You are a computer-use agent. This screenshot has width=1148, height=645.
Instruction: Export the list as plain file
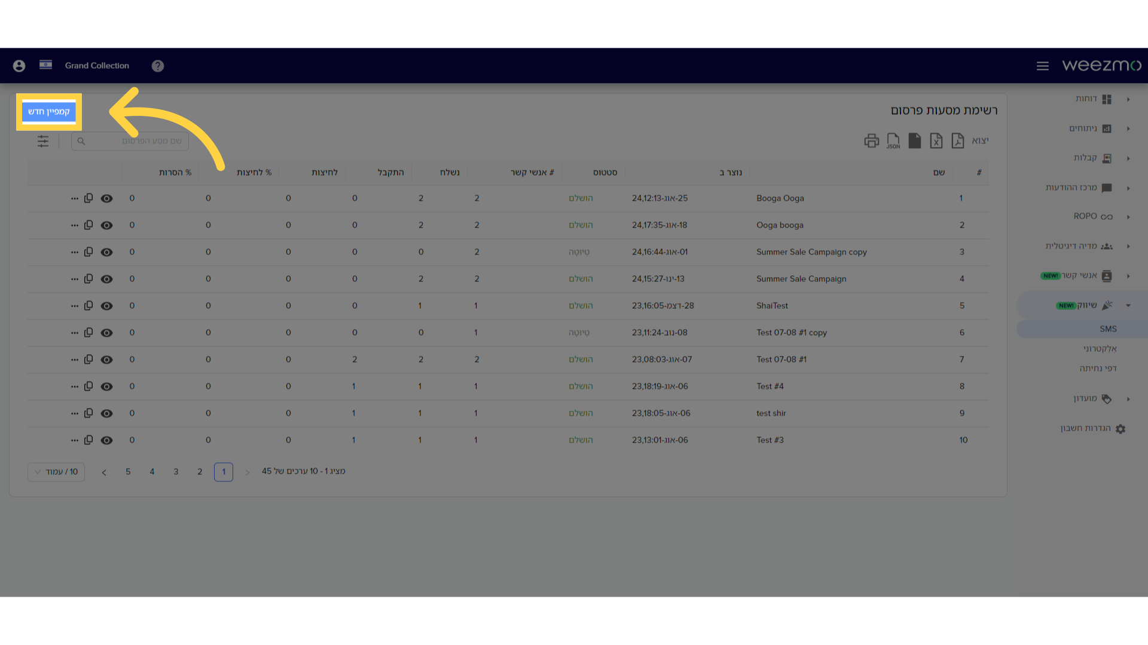click(x=915, y=141)
